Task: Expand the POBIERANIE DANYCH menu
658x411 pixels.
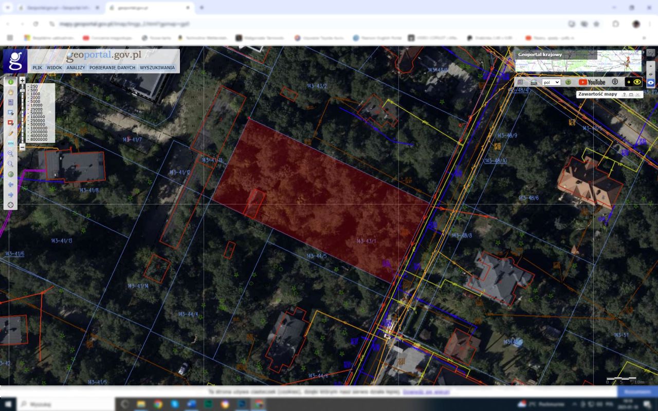Action: pos(112,68)
